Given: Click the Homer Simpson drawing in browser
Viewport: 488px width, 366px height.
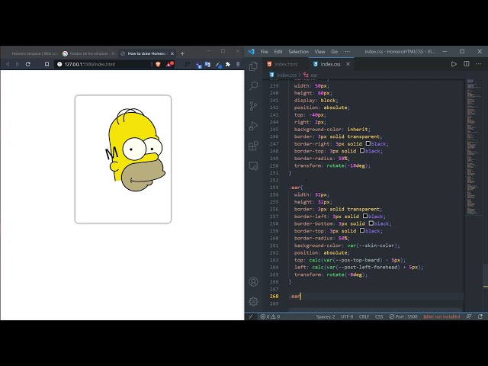Looking at the screenshot, I should pyautogui.click(x=136, y=149).
